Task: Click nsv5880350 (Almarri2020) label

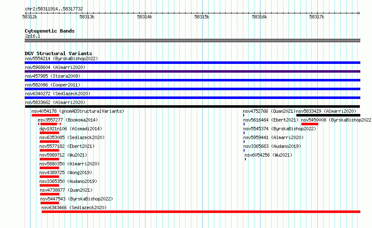Action: (69, 164)
